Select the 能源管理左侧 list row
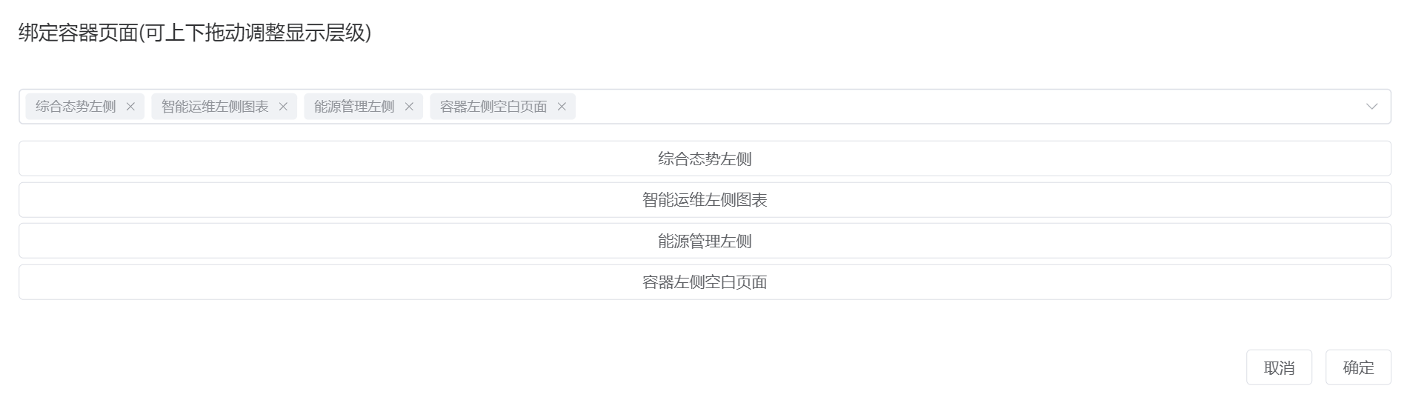This screenshot has width=1407, height=400. click(x=705, y=241)
